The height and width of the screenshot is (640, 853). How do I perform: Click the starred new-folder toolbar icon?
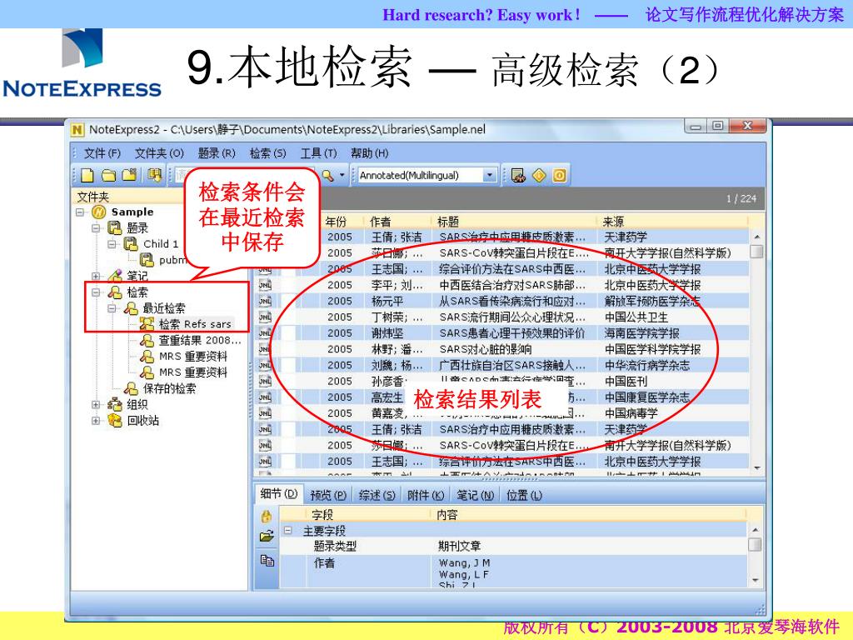(x=129, y=175)
